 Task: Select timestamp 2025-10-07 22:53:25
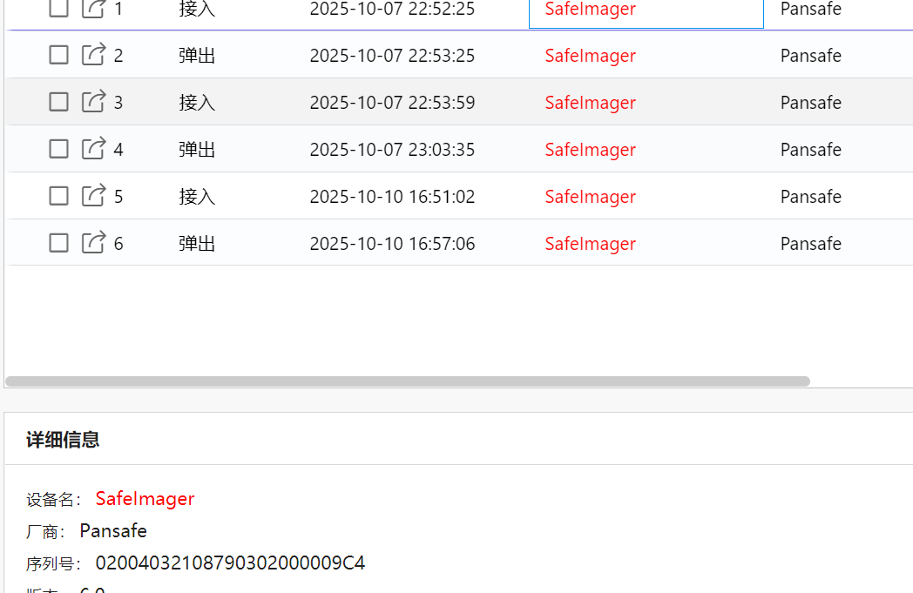click(x=392, y=55)
